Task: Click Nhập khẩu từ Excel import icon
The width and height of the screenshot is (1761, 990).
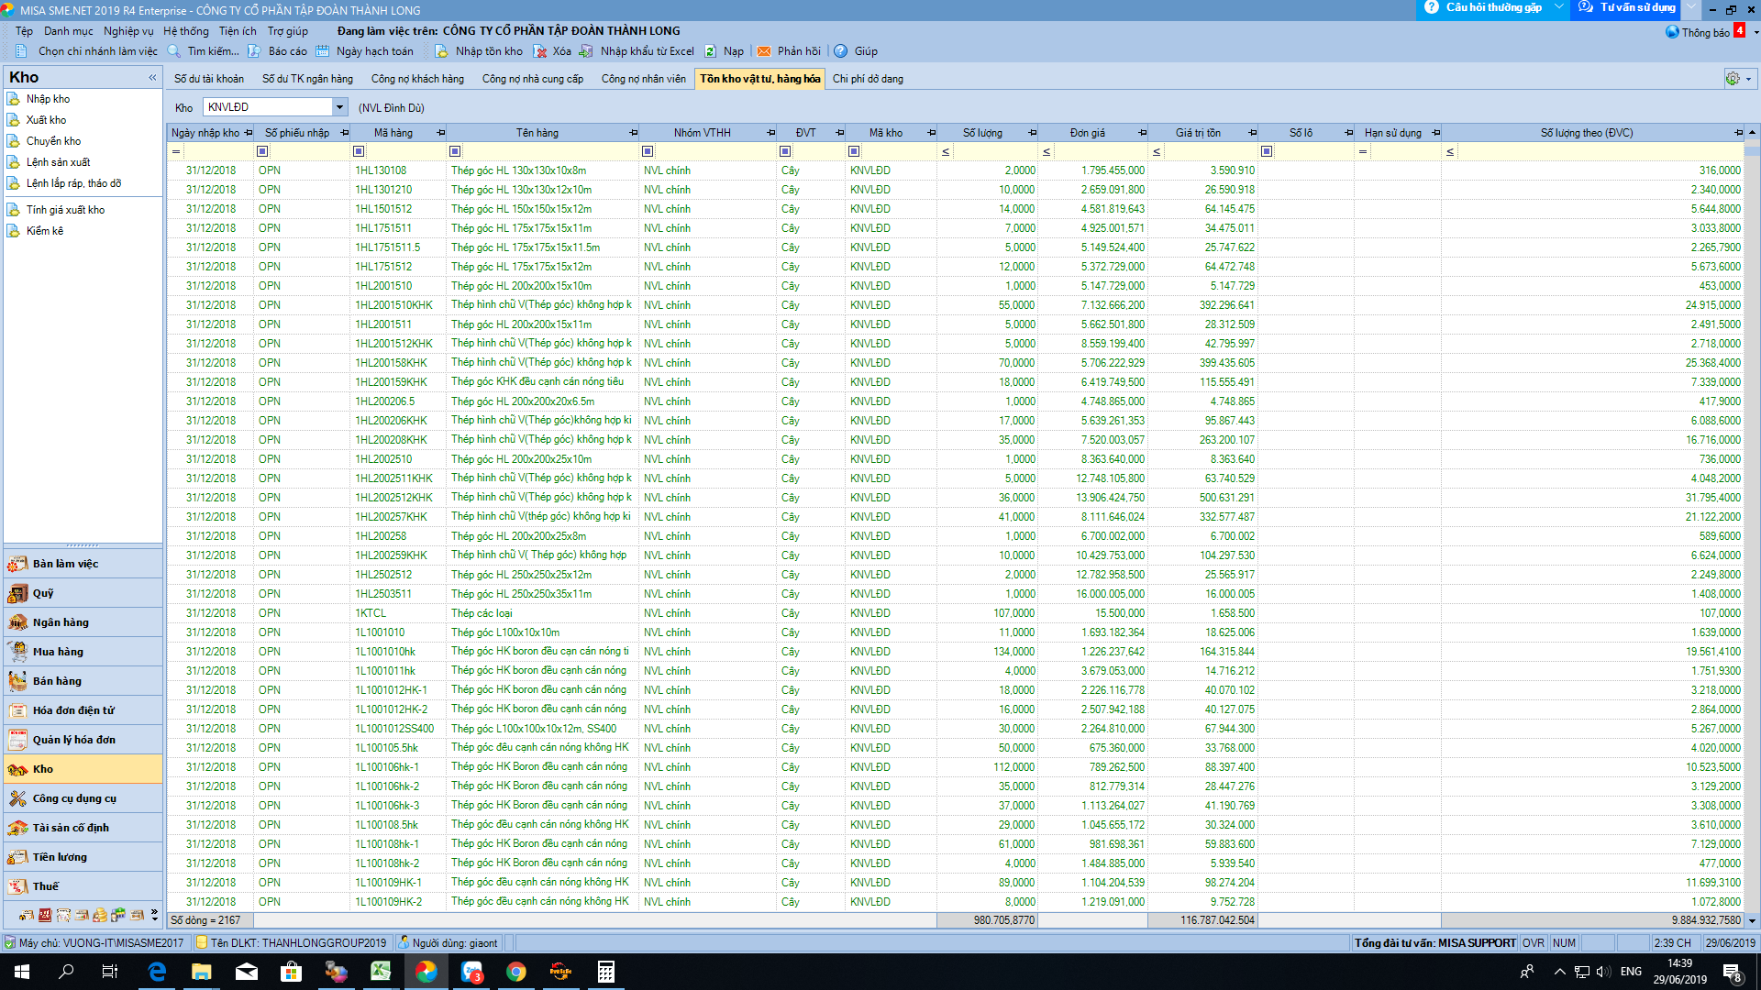Action: coord(587,51)
